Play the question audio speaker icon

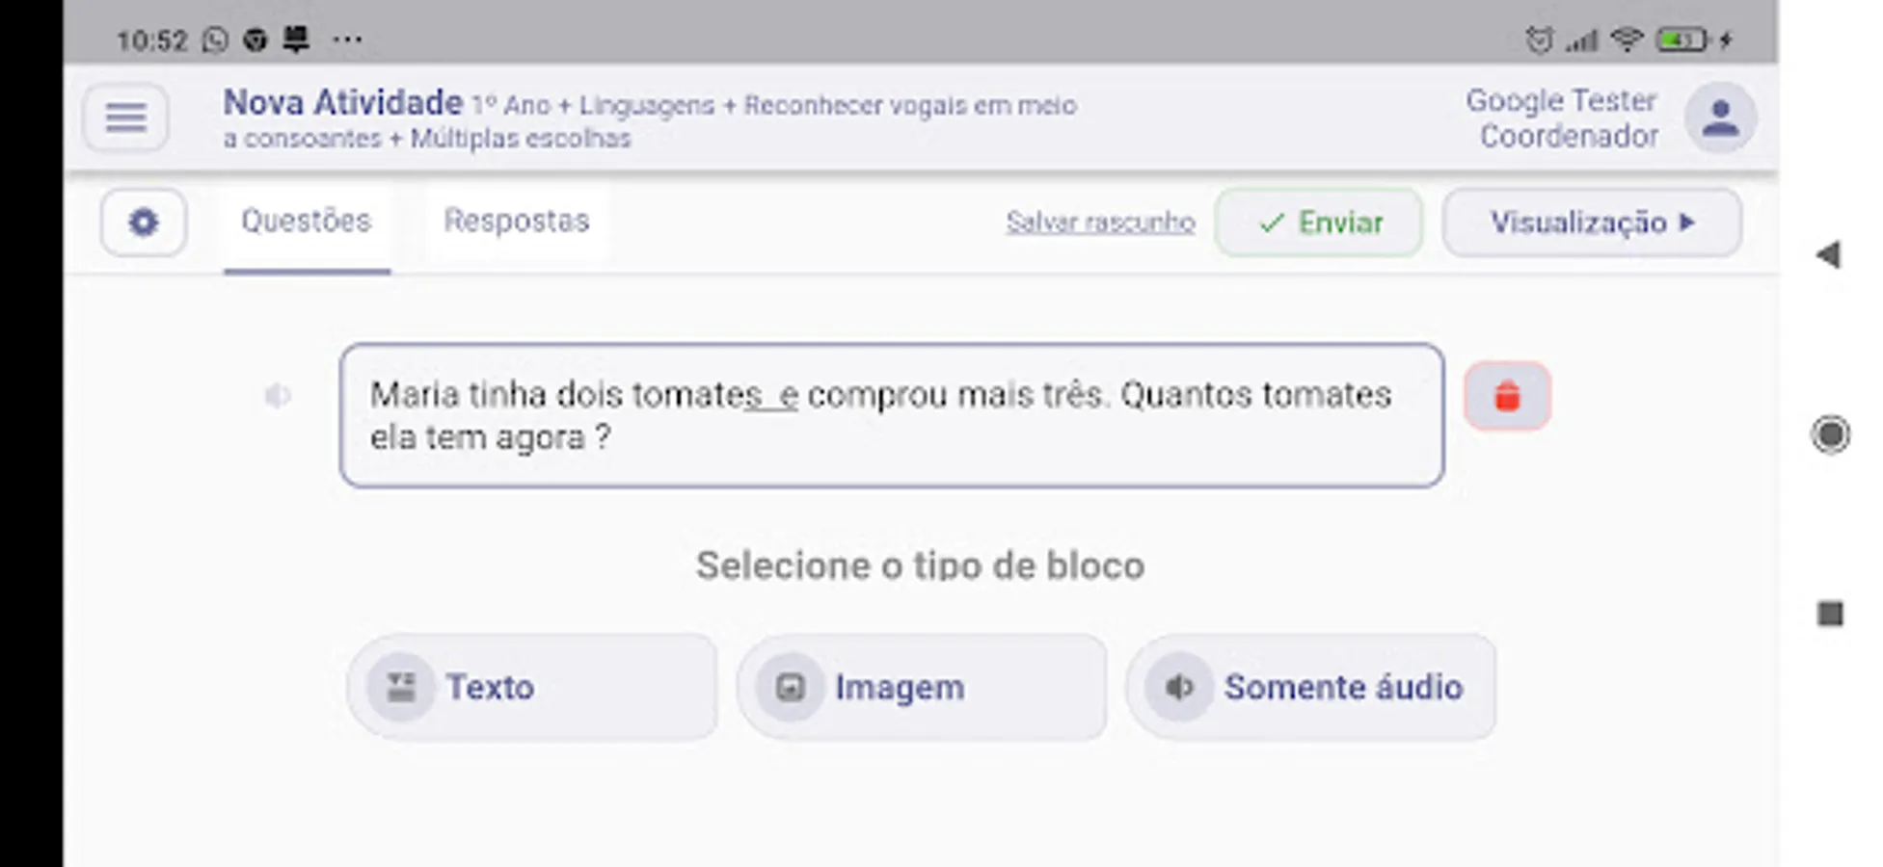coord(278,396)
